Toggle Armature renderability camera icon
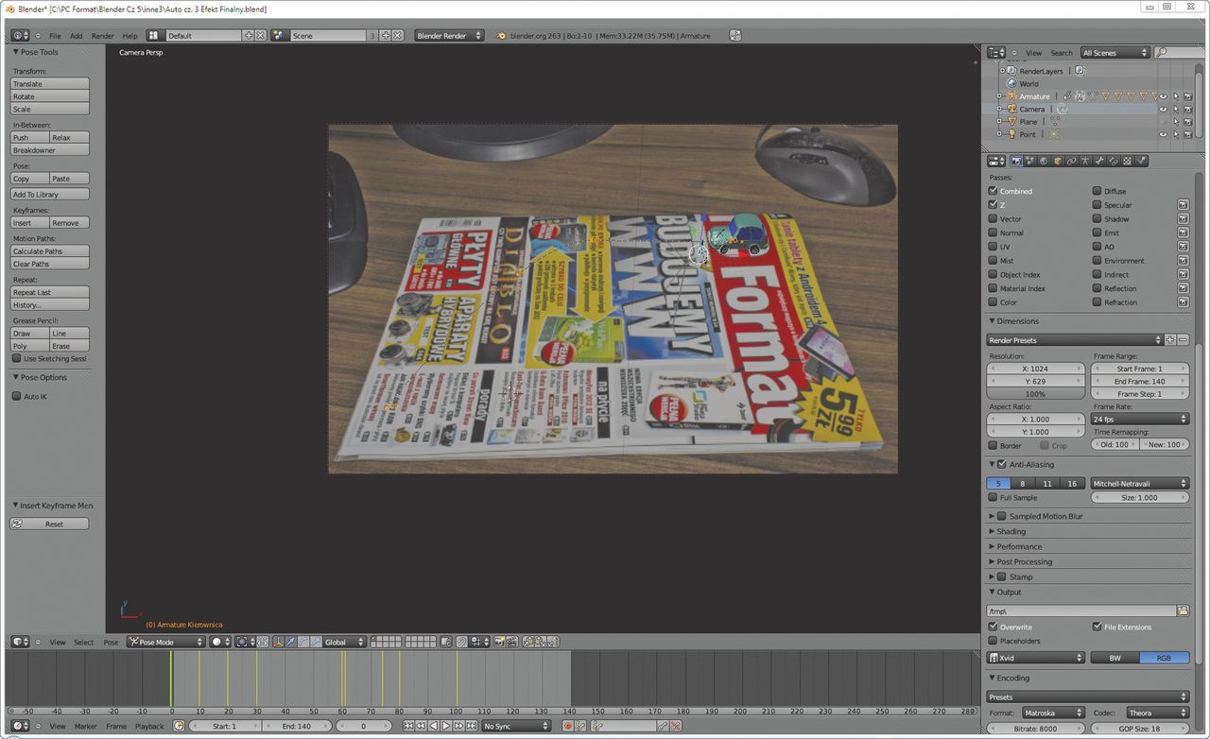Viewport: 1210px width, 739px height. [x=1189, y=96]
